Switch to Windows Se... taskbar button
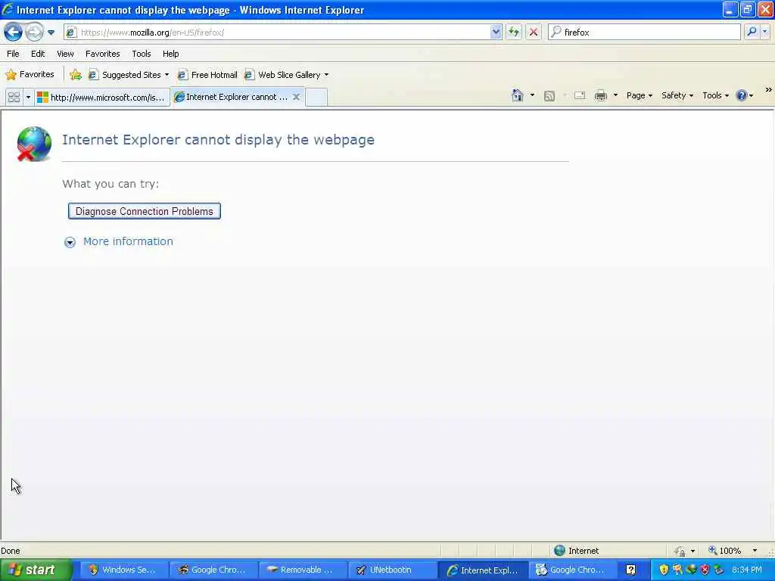Image resolution: width=775 pixels, height=581 pixels. coord(123,570)
